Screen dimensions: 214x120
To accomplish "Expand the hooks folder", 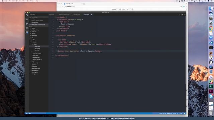I will click(33, 28).
